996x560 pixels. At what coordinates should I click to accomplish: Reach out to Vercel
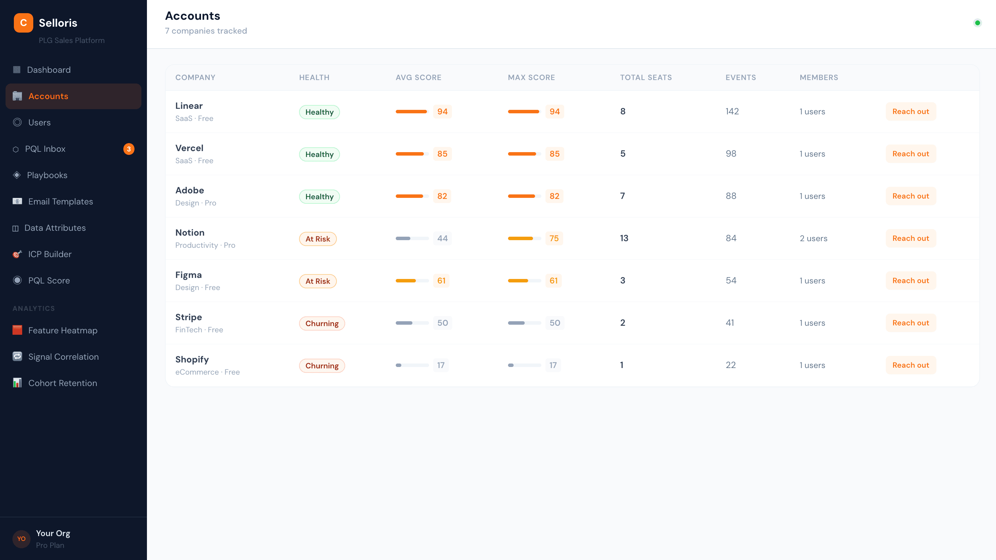(x=910, y=154)
